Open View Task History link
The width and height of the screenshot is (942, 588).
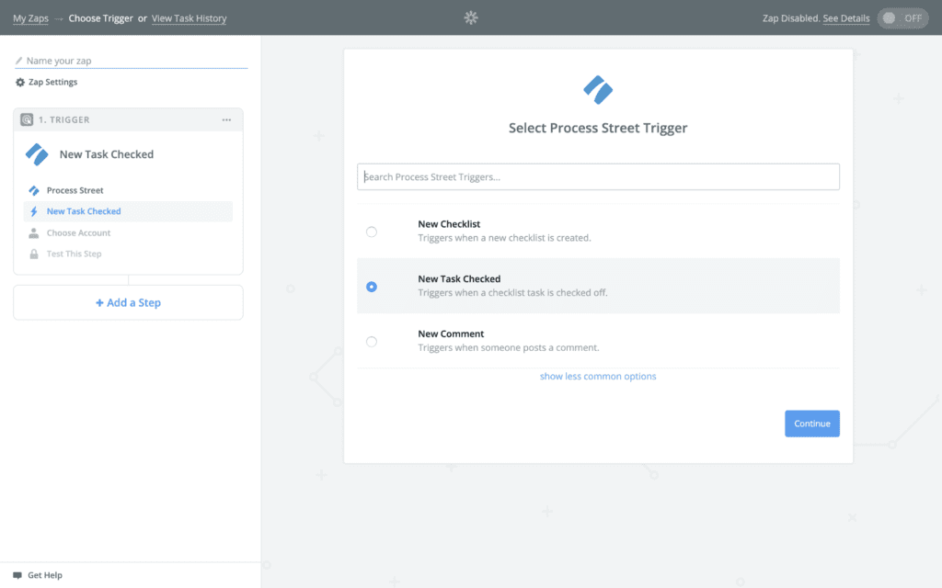point(189,18)
